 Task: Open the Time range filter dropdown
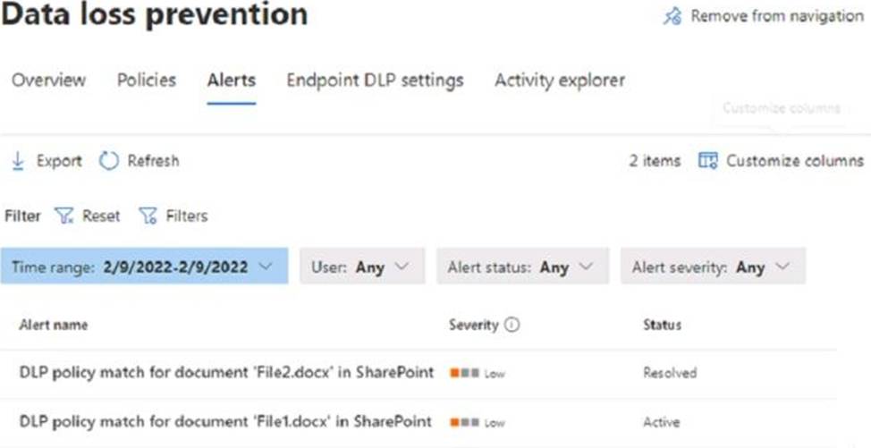tap(144, 266)
